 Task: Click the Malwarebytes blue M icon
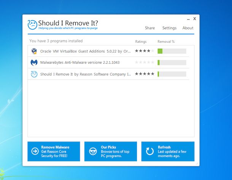(x=34, y=63)
